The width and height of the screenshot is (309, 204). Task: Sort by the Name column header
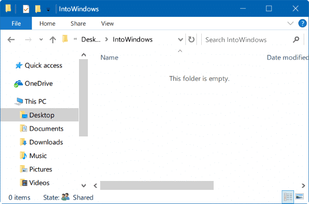[x=109, y=57]
